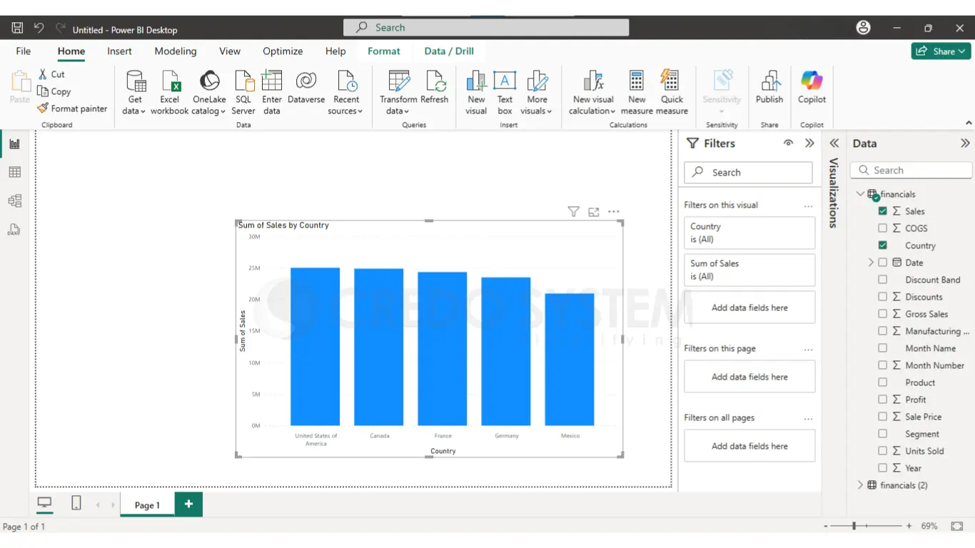Image resolution: width=975 pixels, height=548 pixels.
Task: Click the filter icon above the chart
Action: [573, 212]
